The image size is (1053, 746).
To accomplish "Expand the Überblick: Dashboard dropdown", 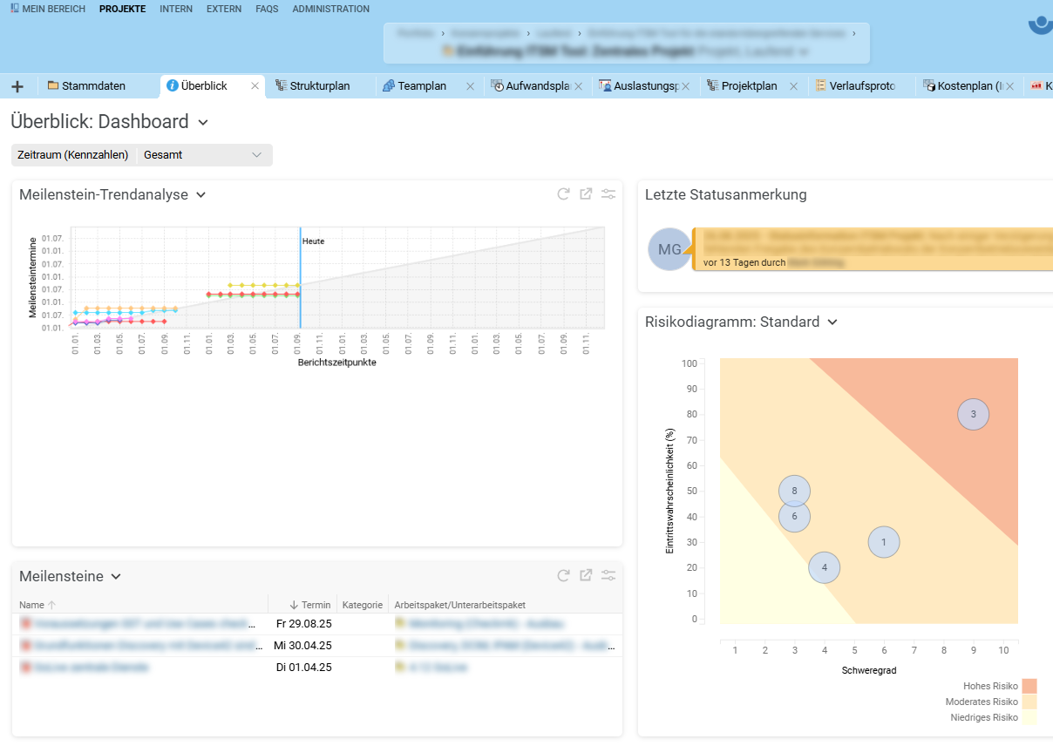I will (203, 122).
